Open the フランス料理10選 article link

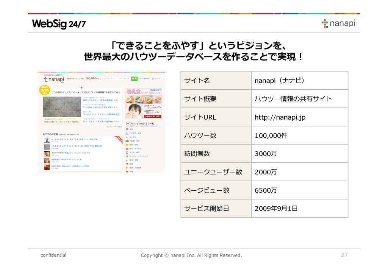click(74, 139)
